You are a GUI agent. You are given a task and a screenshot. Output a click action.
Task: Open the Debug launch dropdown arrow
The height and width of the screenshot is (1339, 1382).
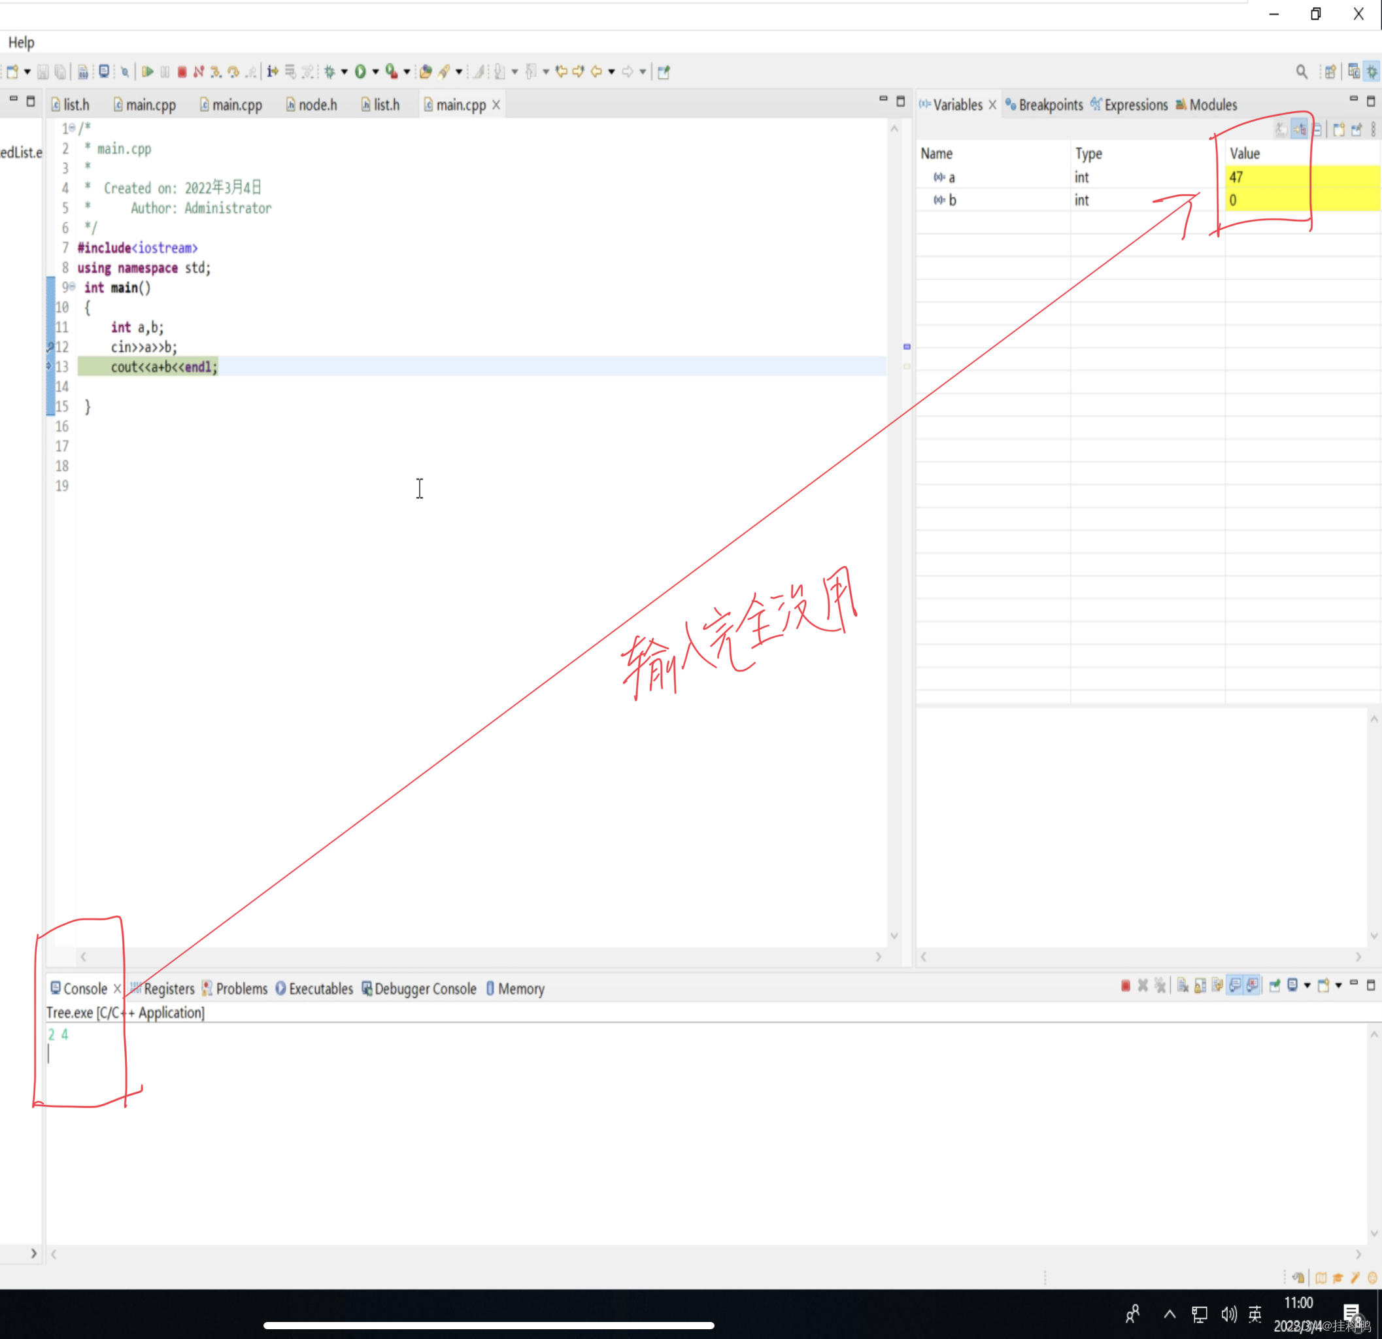click(345, 72)
